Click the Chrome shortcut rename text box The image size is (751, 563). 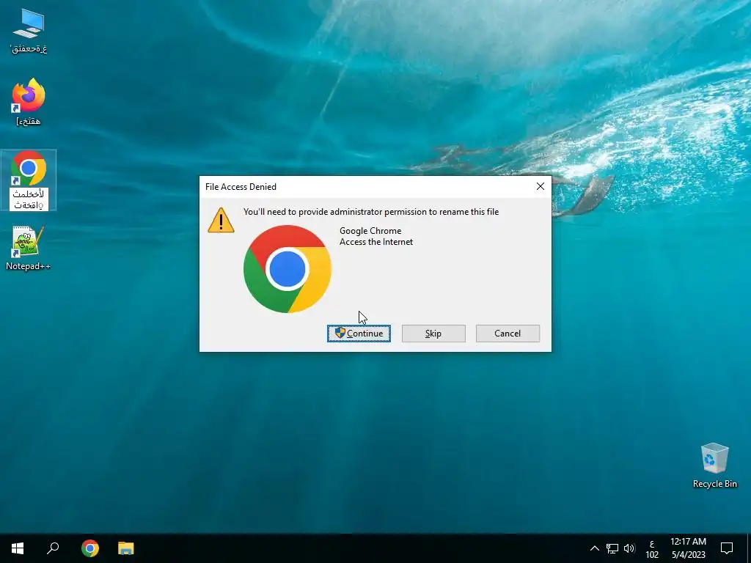29,199
